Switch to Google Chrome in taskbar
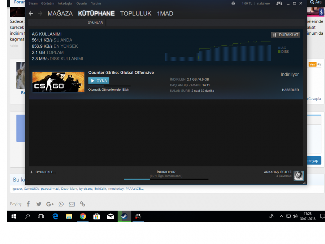Screen dimensions: 325x244 [x=83, y=217]
